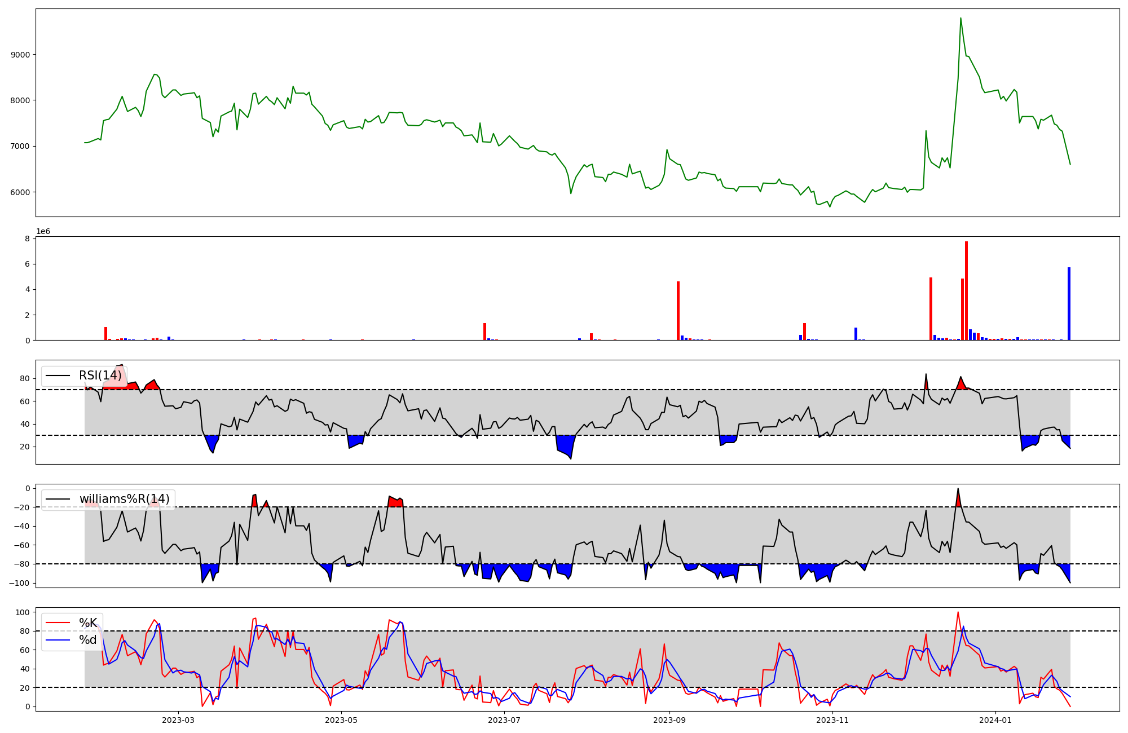The width and height of the screenshot is (1128, 733).
Task: Click the green price line's highest peak
Action: pos(960,19)
